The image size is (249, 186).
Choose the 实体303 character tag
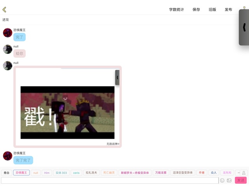61,173
